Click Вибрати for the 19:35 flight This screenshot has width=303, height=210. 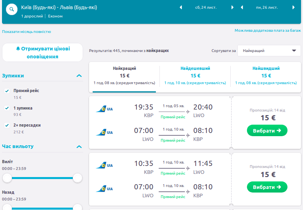tap(267, 130)
